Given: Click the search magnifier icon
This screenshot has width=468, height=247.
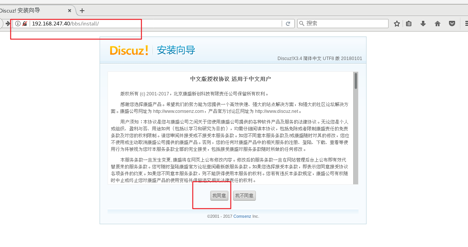Looking at the screenshot, I should point(301,24).
